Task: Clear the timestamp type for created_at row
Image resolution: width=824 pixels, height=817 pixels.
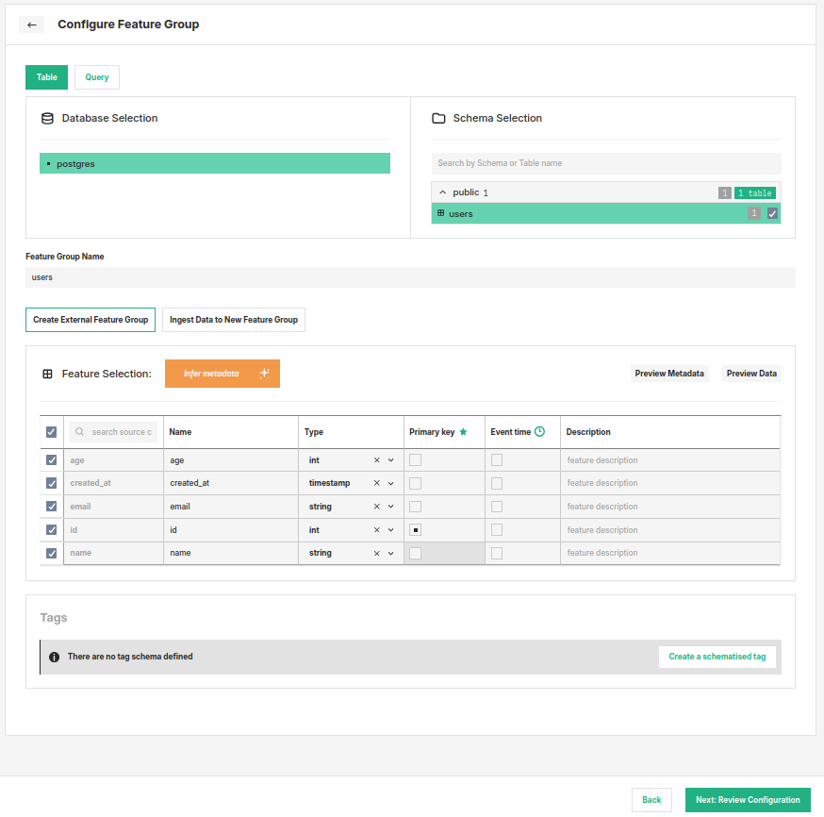Action: pyautogui.click(x=376, y=482)
